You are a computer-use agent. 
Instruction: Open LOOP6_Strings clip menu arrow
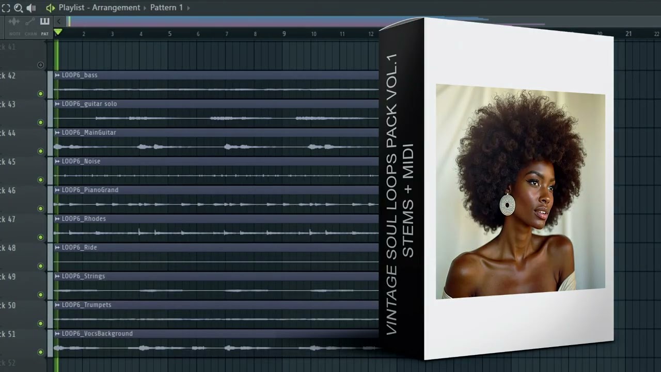(57, 276)
